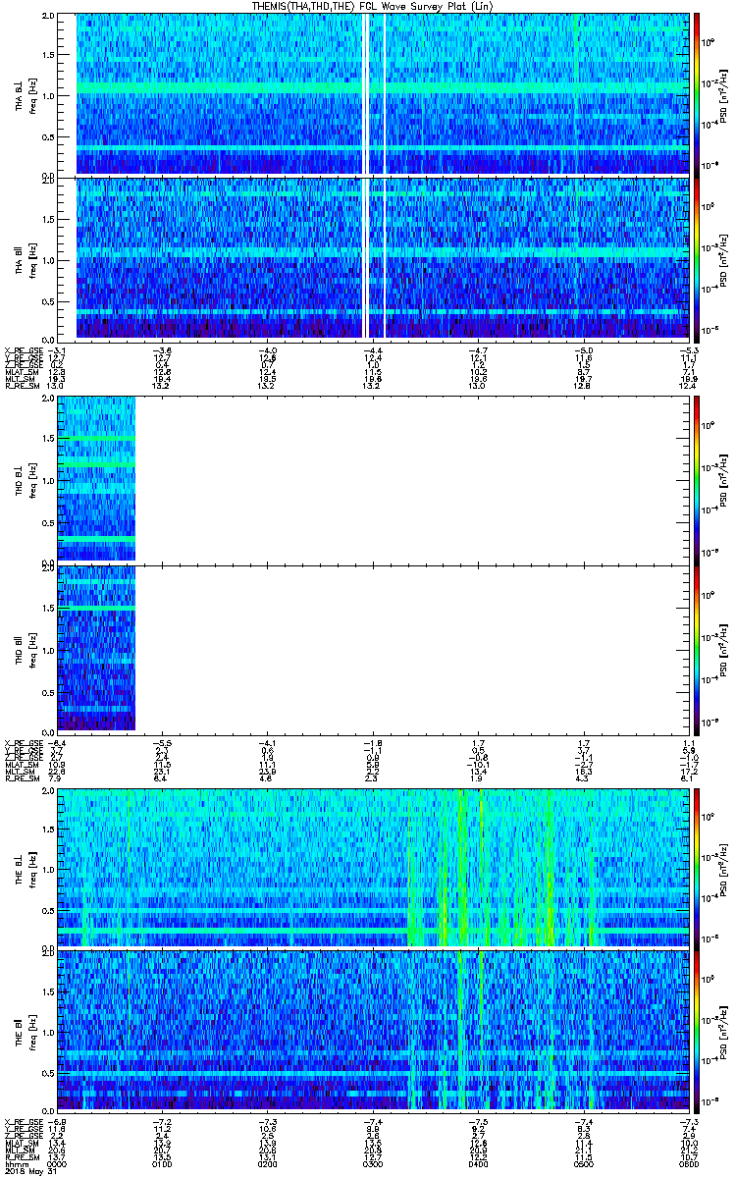Screen dimensions: 736x1178
Task: Click the PSD color bar beside THE B-perpendicular
Action: 697,868
